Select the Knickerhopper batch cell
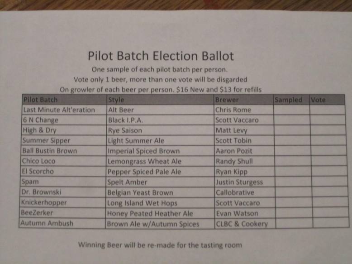This screenshot has width=352, height=264. 44,203
